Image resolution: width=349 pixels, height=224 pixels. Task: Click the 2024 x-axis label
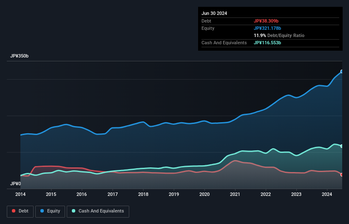[x=327, y=195]
